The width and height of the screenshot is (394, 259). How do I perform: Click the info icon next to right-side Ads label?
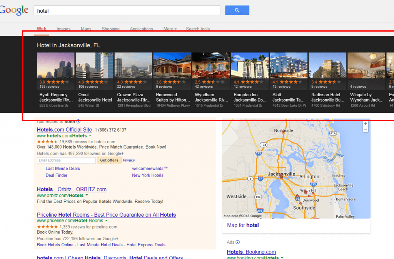tap(238, 242)
